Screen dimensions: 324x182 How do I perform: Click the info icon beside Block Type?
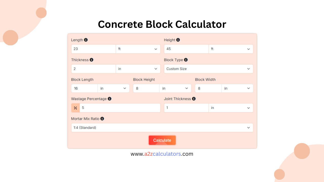[x=186, y=60]
